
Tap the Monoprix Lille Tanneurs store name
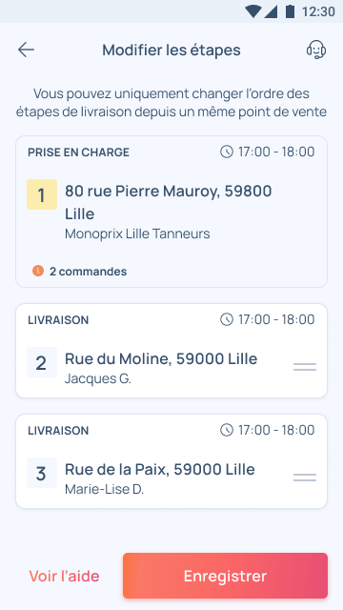137,234
